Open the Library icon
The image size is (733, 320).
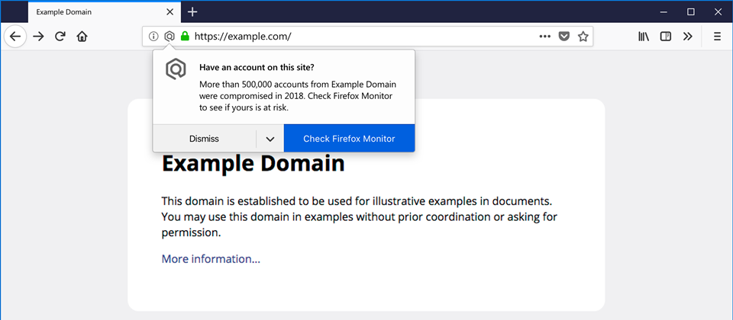pos(644,37)
